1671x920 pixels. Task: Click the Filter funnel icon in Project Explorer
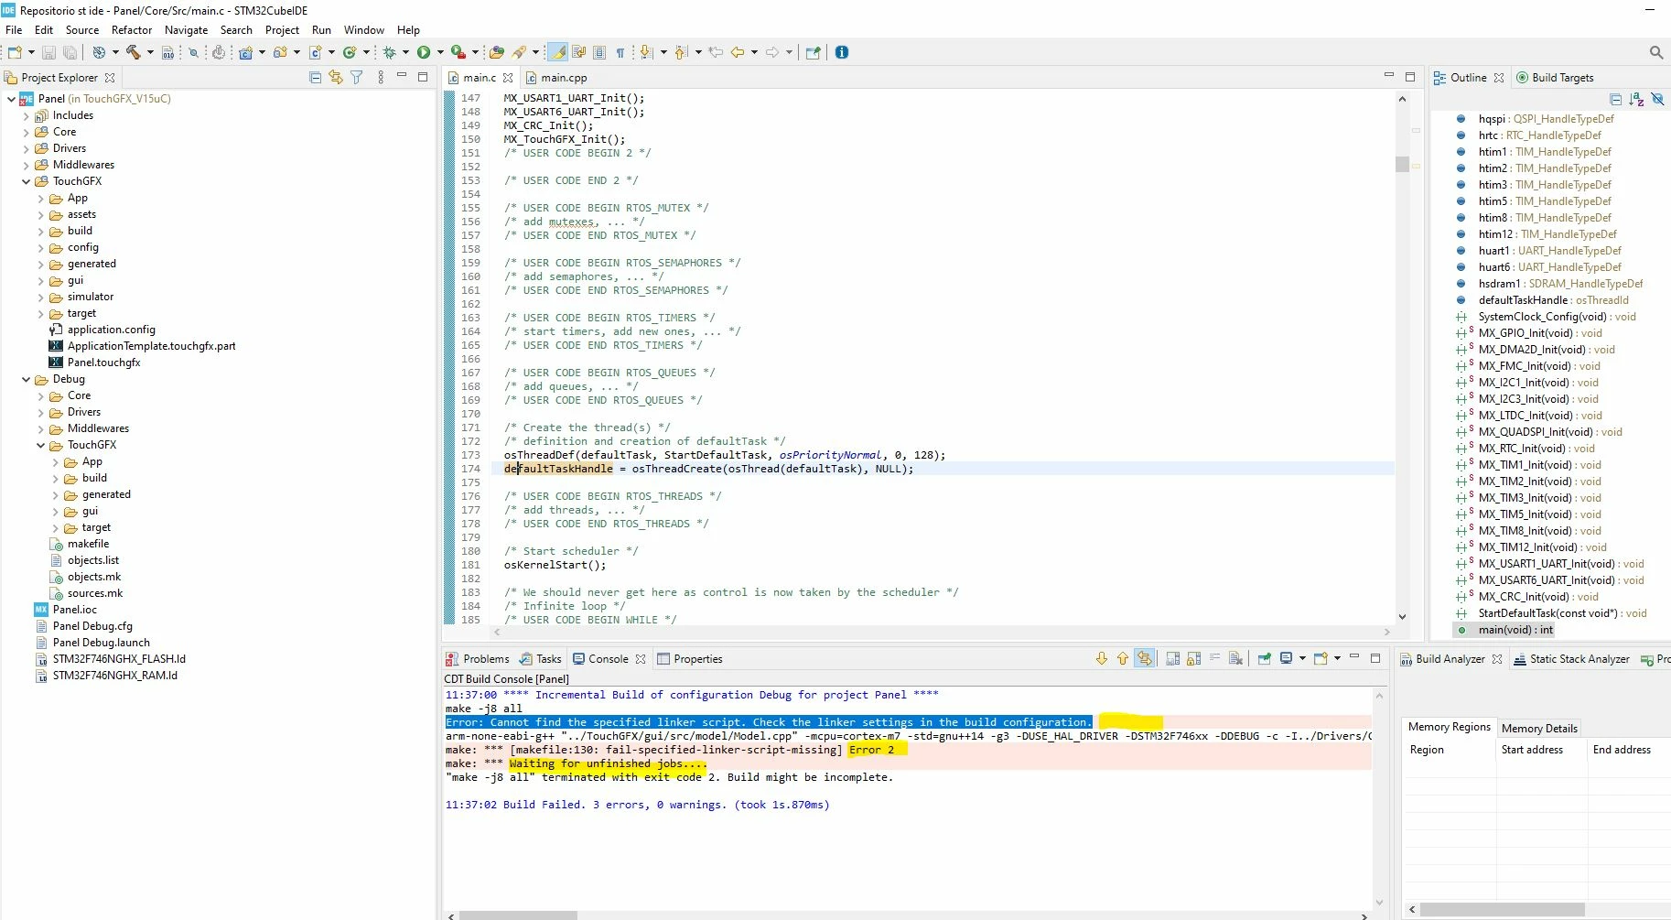(357, 78)
